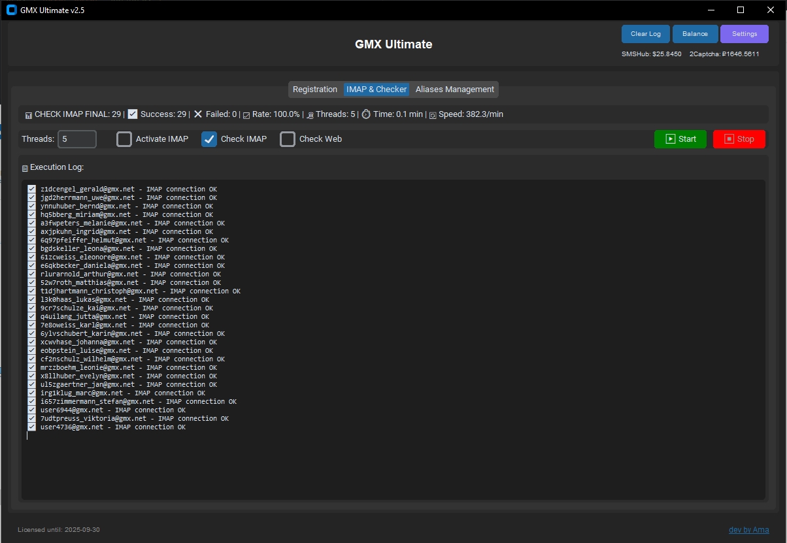Uncheck the Check IMAP checkbox

point(209,139)
